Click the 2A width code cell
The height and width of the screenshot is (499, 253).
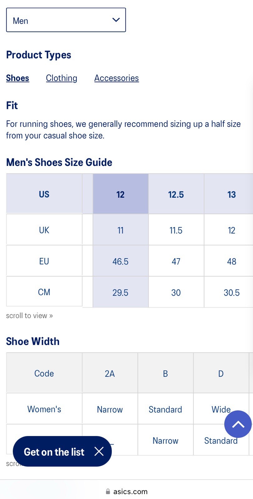110,373
